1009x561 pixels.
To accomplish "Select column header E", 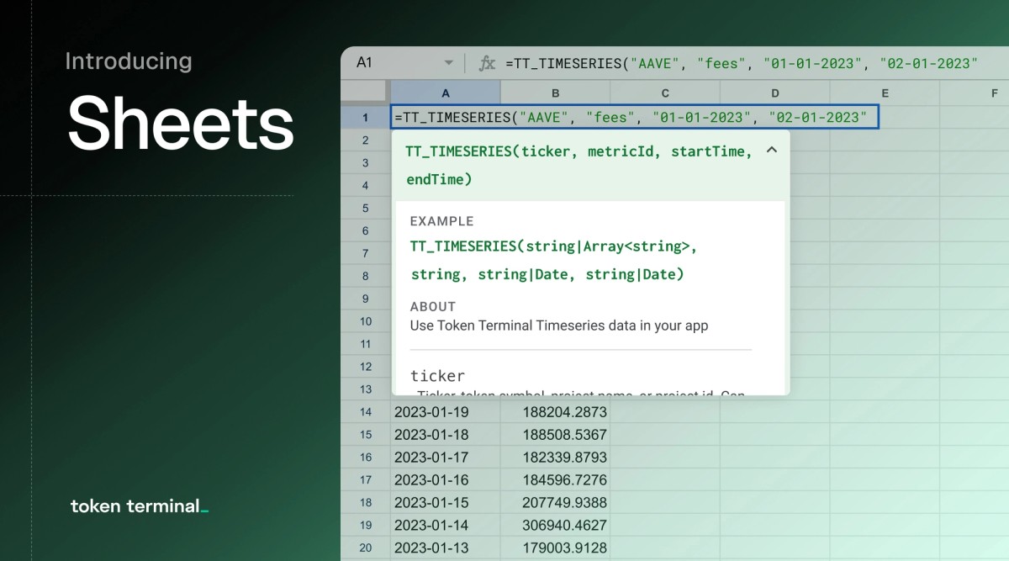I will tap(885, 93).
